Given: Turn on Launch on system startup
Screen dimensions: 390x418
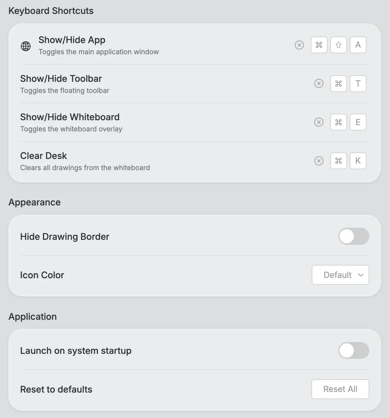Looking at the screenshot, I should 354,350.
